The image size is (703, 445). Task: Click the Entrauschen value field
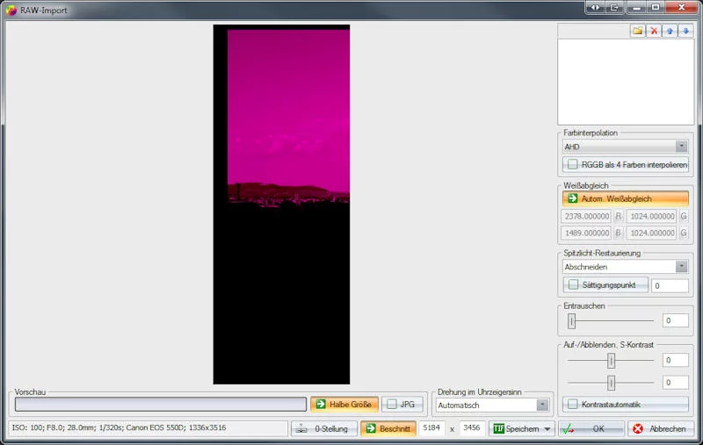[x=675, y=320]
